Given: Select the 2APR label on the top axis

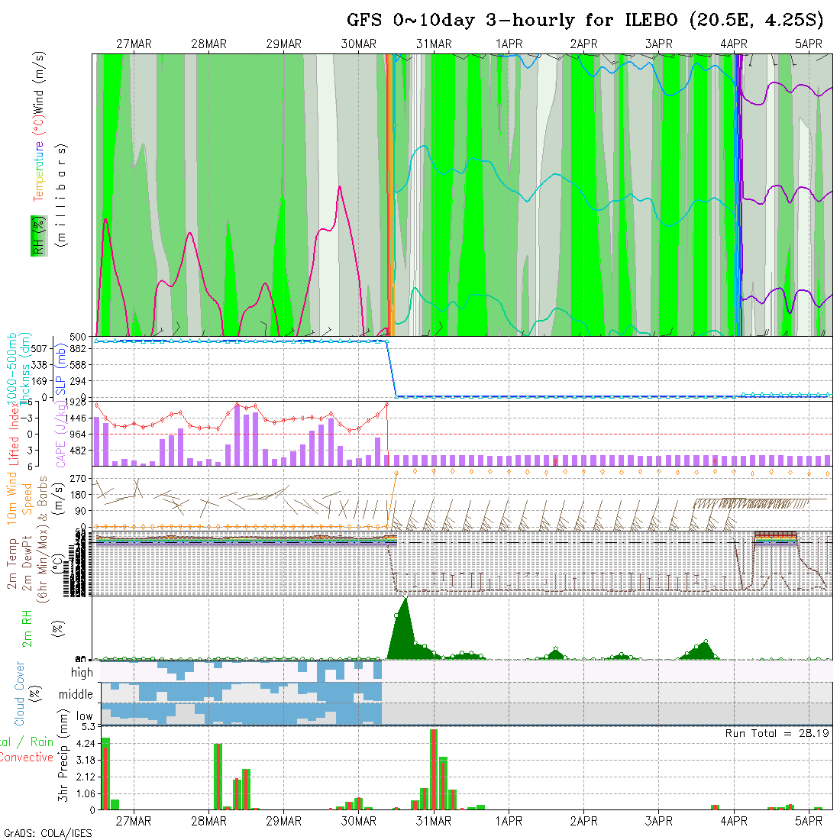Looking at the screenshot, I should point(584,44).
